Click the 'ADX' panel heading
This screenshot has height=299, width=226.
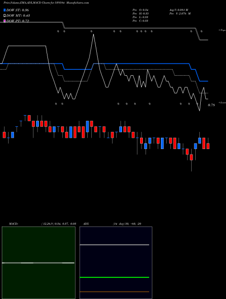(86, 224)
